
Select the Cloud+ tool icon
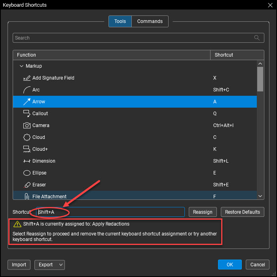27,149
